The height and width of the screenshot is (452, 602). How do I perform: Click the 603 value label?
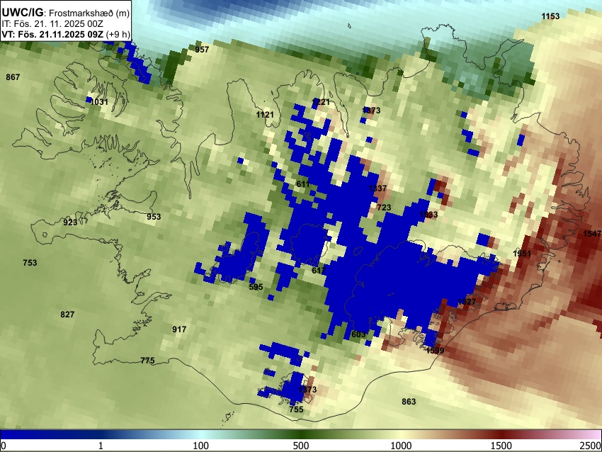(x=358, y=334)
